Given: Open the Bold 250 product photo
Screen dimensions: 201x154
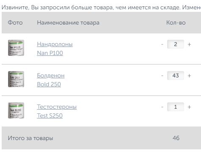Looking at the screenshot, I should pyautogui.click(x=16, y=79).
